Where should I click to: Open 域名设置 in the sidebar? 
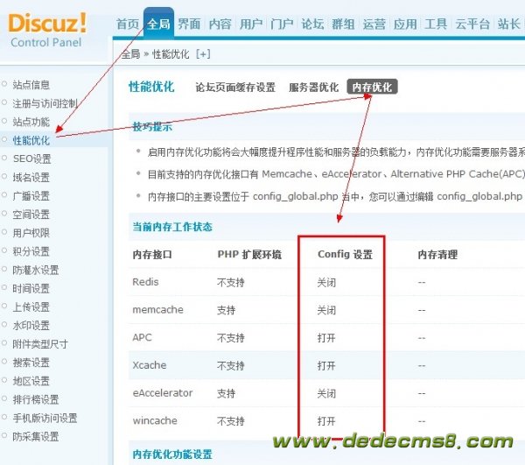click(x=31, y=177)
